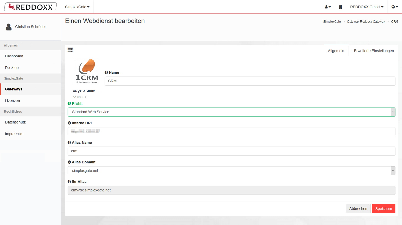Click the Einen Webdienst bearbeiten heading
Image resolution: width=402 pixels, height=225 pixels.
tap(105, 21)
